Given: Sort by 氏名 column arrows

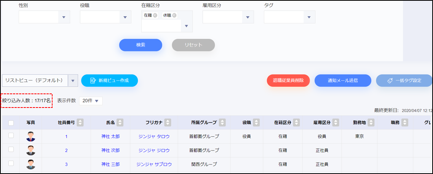Looking at the screenshot, I should pyautogui.click(x=120, y=122).
